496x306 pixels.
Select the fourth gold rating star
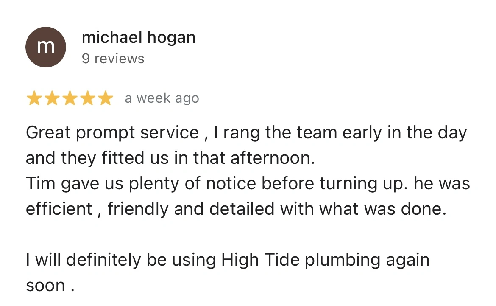tap(88, 98)
